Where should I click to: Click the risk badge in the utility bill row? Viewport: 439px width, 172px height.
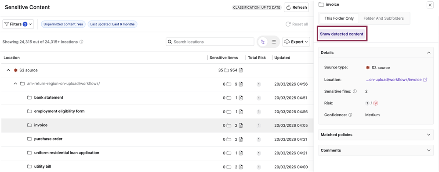click(x=259, y=167)
